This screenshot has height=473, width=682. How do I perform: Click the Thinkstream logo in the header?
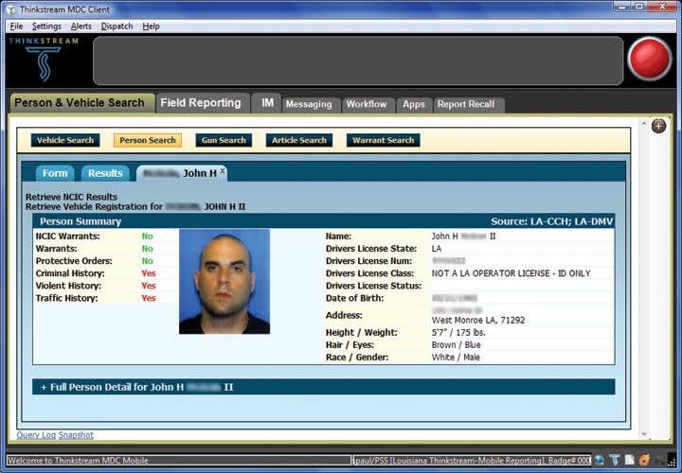point(43,60)
